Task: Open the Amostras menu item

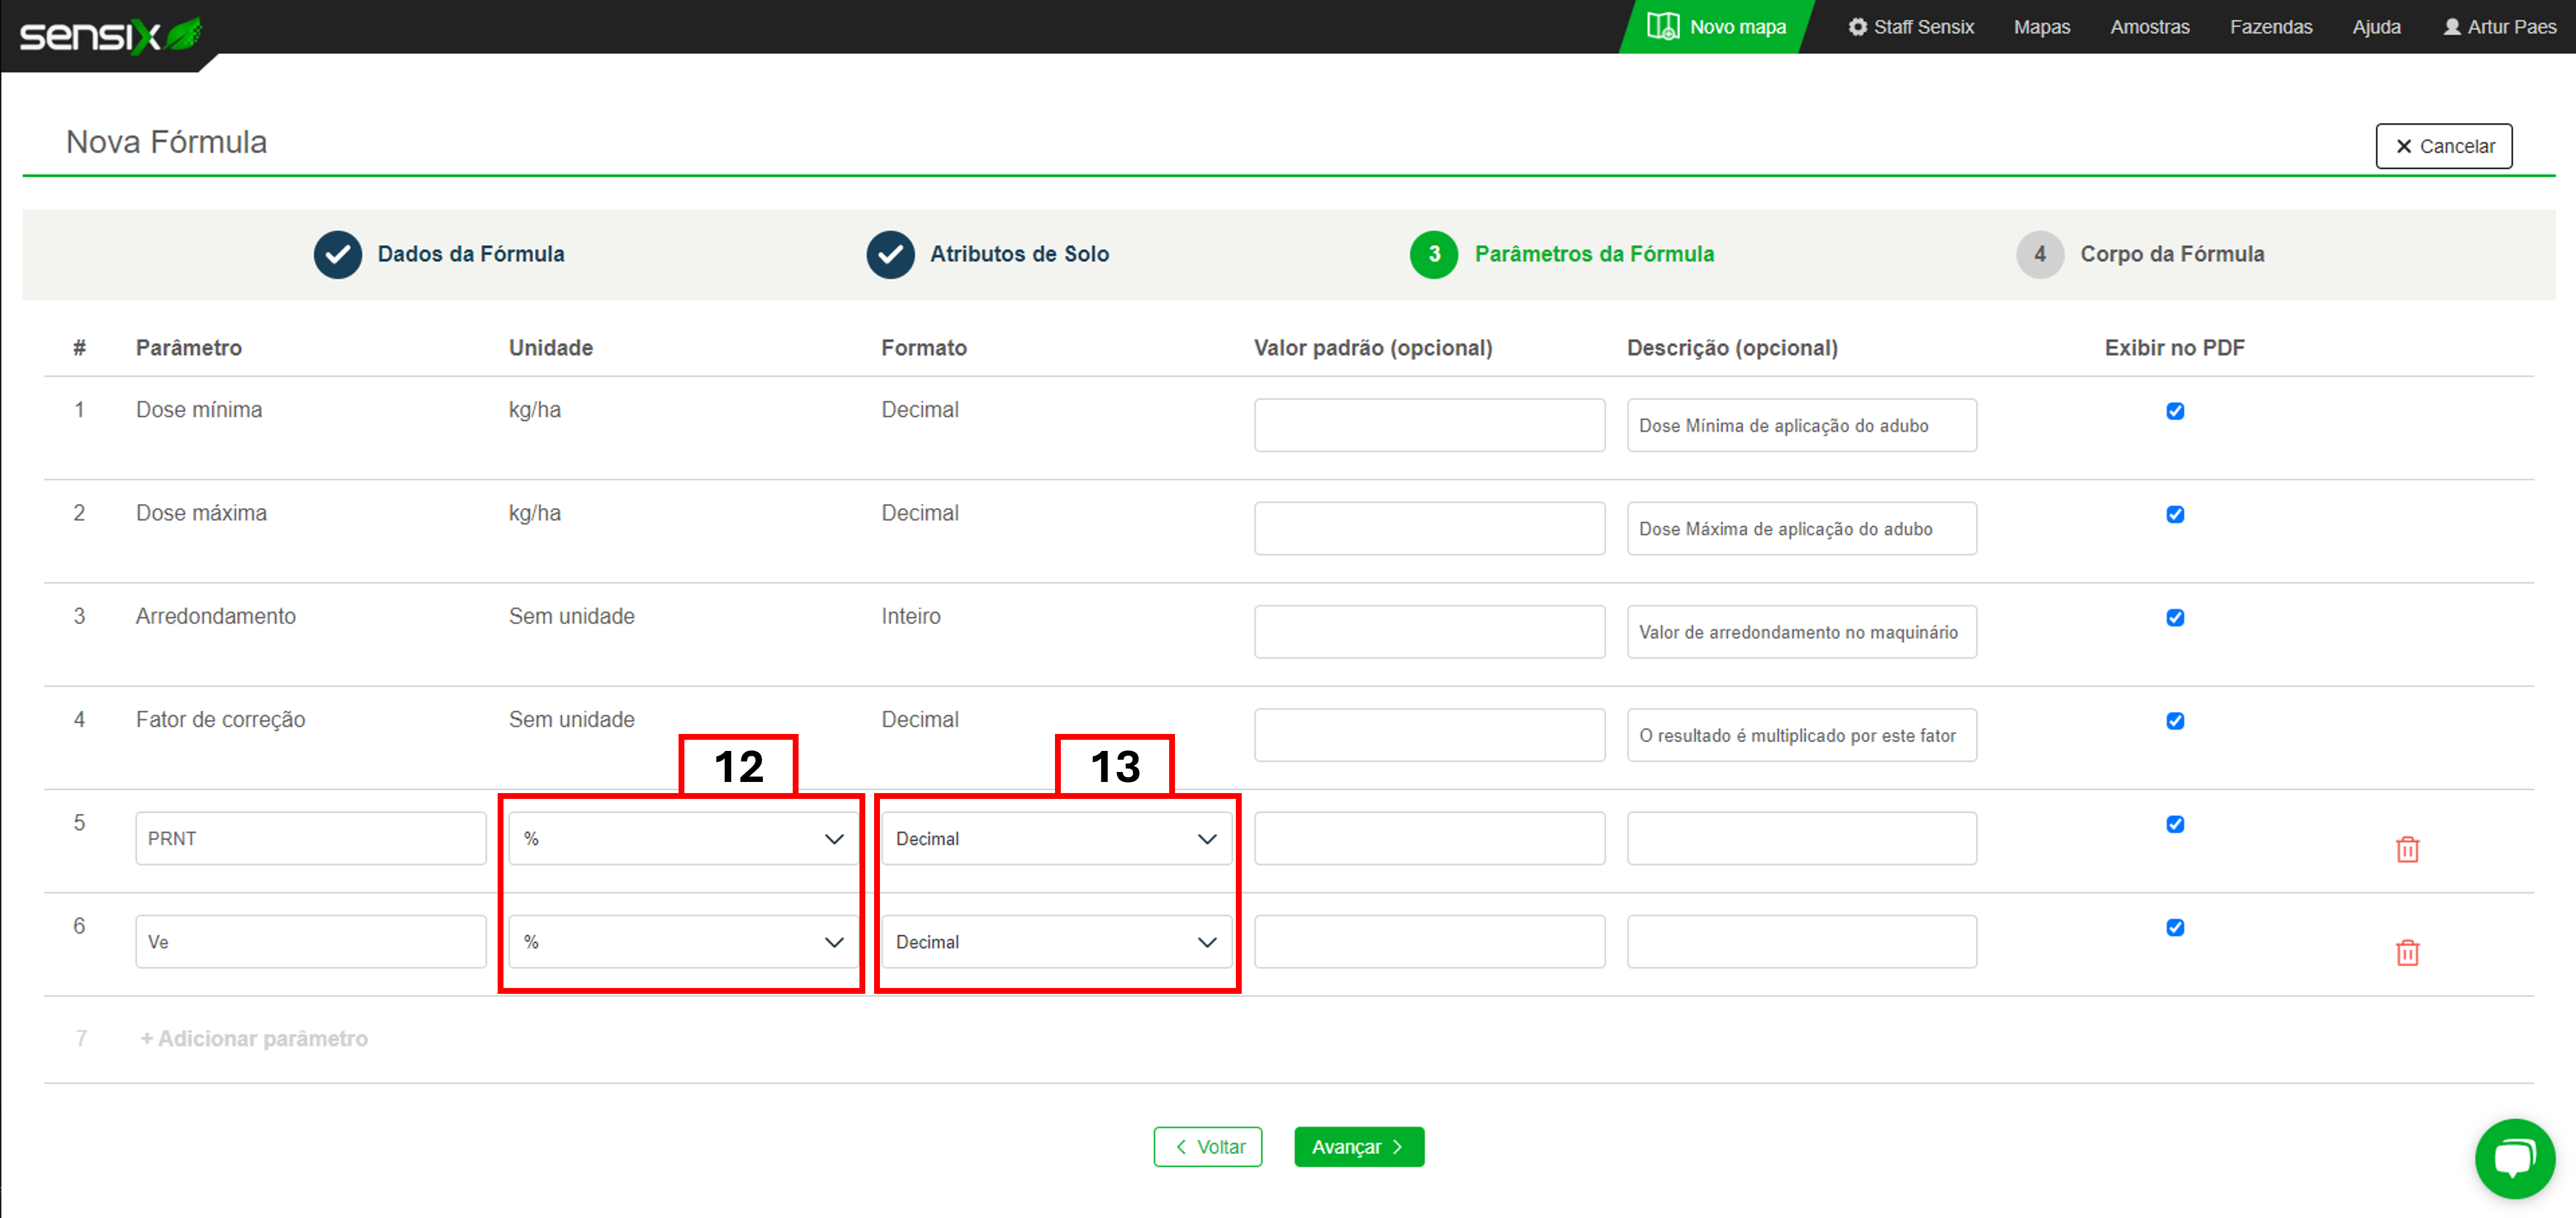Action: [2149, 27]
